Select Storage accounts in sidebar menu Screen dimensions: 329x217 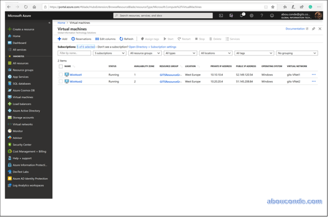pos(23,117)
